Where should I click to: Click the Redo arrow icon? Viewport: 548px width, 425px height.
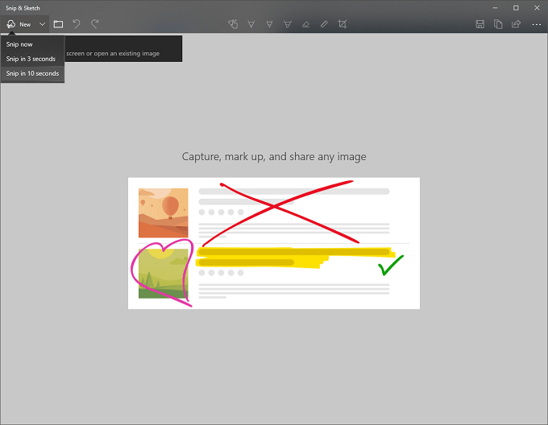coord(95,24)
